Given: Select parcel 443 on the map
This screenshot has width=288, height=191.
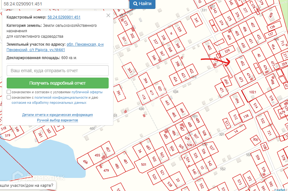Looking at the screenshot, I should pos(167,103).
